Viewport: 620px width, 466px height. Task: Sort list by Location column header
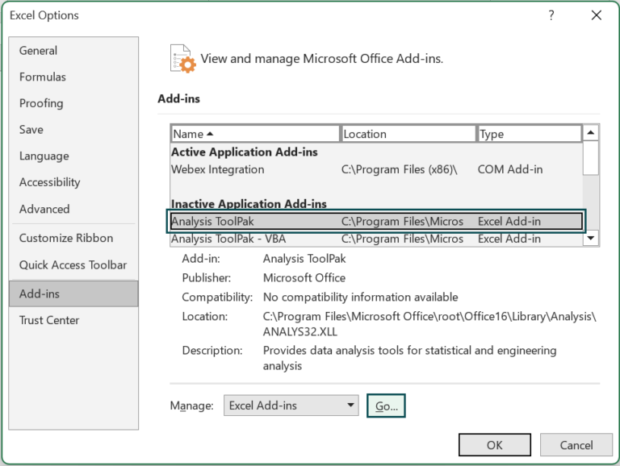(408, 134)
